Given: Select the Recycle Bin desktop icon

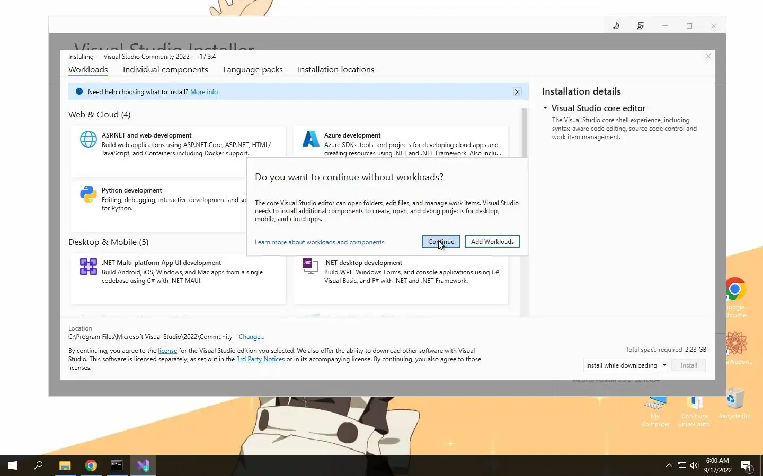Looking at the screenshot, I should pos(734,404).
